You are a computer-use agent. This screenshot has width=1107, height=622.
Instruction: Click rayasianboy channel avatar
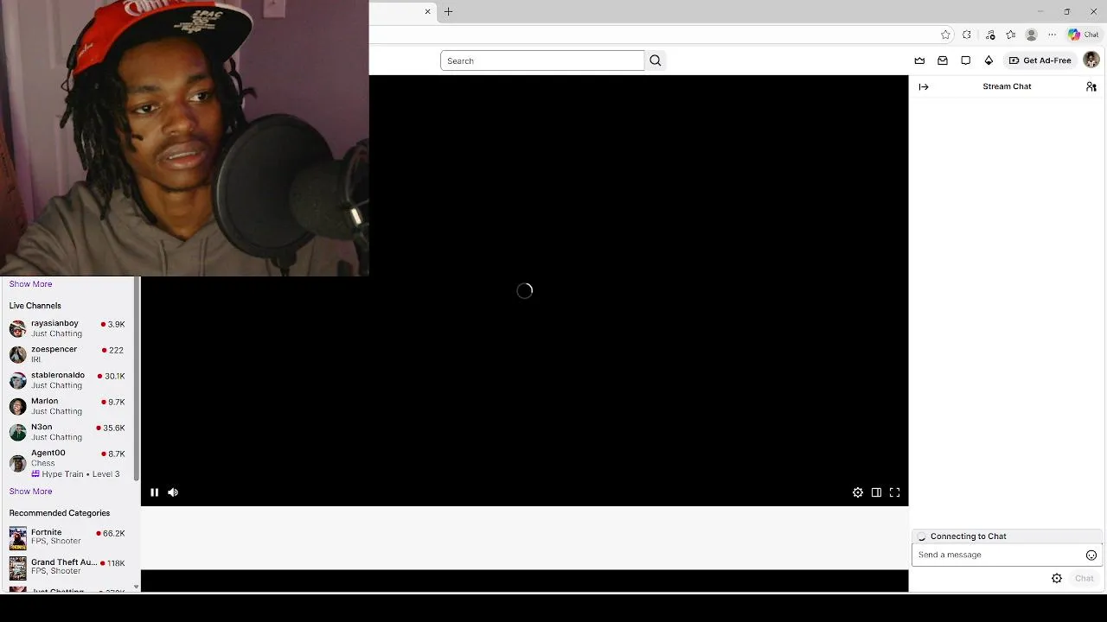coord(18,329)
